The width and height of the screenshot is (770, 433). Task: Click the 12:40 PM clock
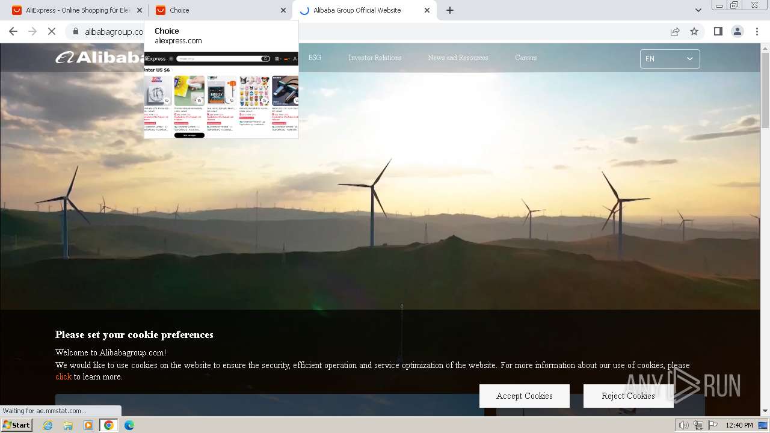point(739,425)
